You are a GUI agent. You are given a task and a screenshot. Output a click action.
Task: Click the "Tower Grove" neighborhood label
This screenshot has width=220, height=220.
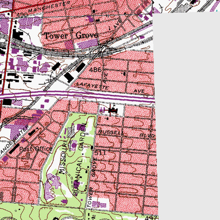(71, 36)
